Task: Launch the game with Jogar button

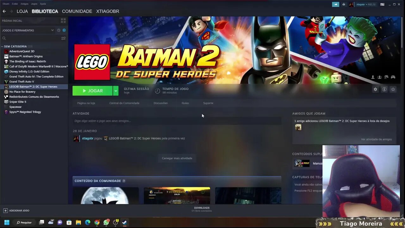Action: 92,91
